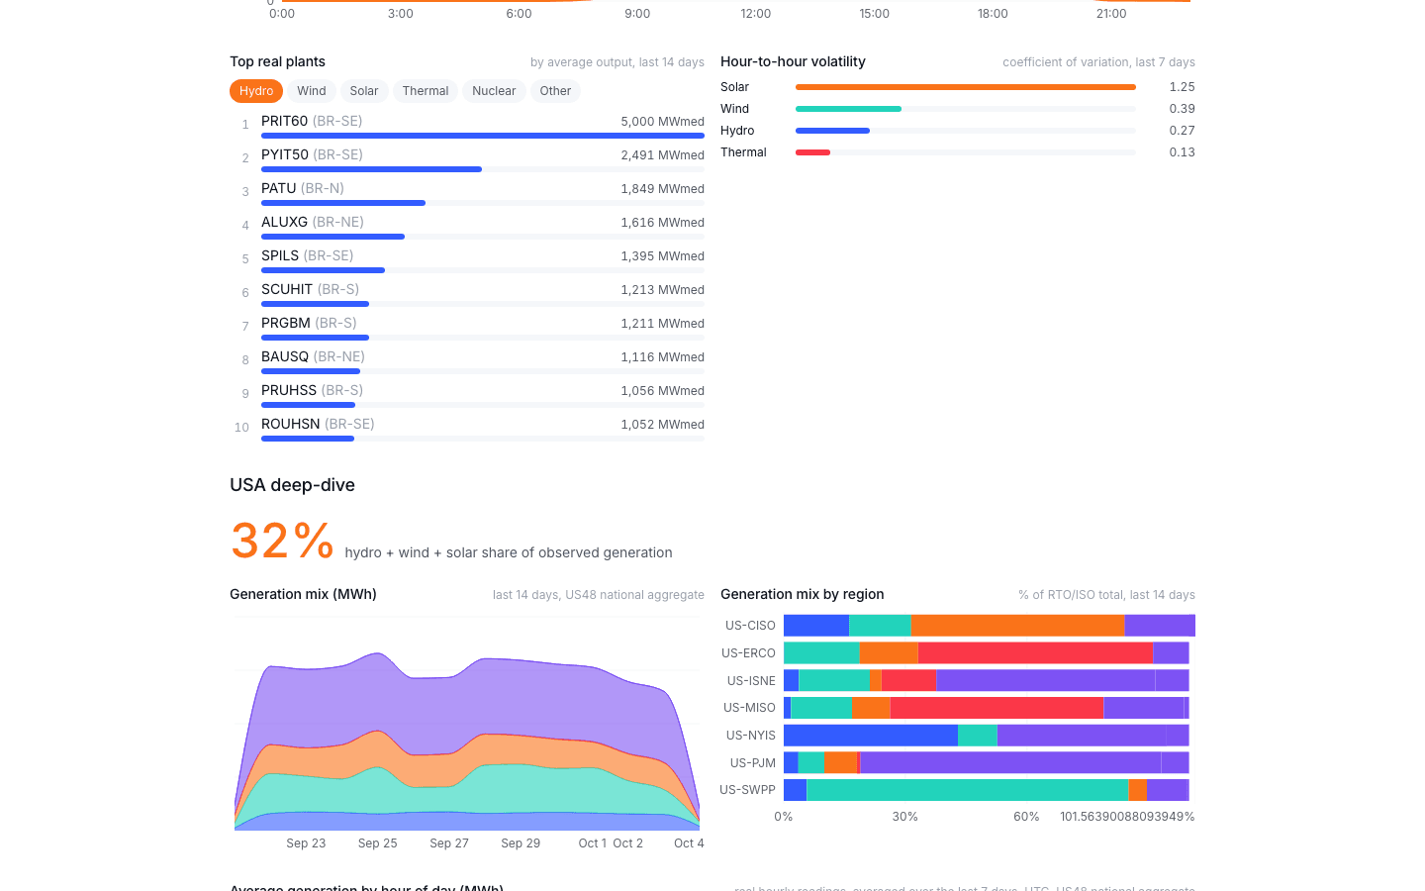Click the orange segment in US-CISO bar
Image resolution: width=1425 pixels, height=891 pixels.
coord(1017,626)
